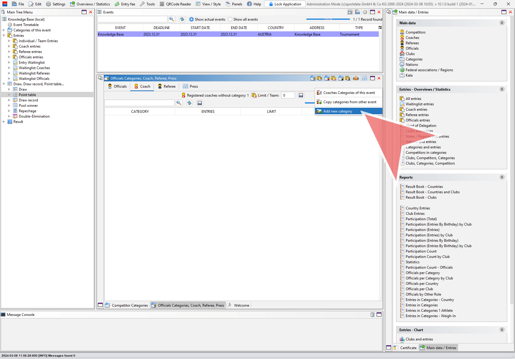
Task: Expand Individual / Team Entries node
Action: (x=9, y=41)
